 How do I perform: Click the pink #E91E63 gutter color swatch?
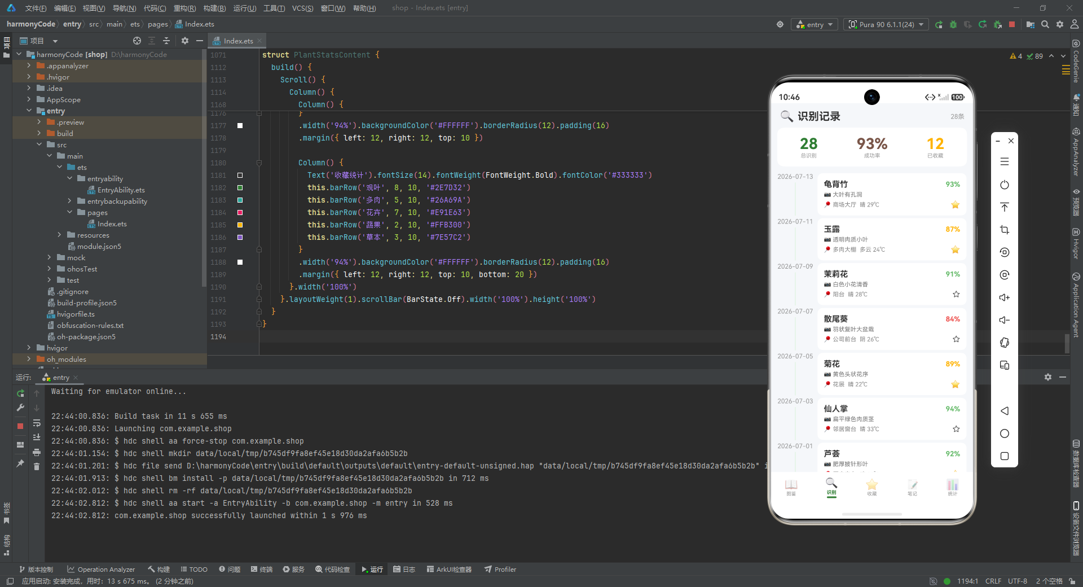[x=240, y=212]
